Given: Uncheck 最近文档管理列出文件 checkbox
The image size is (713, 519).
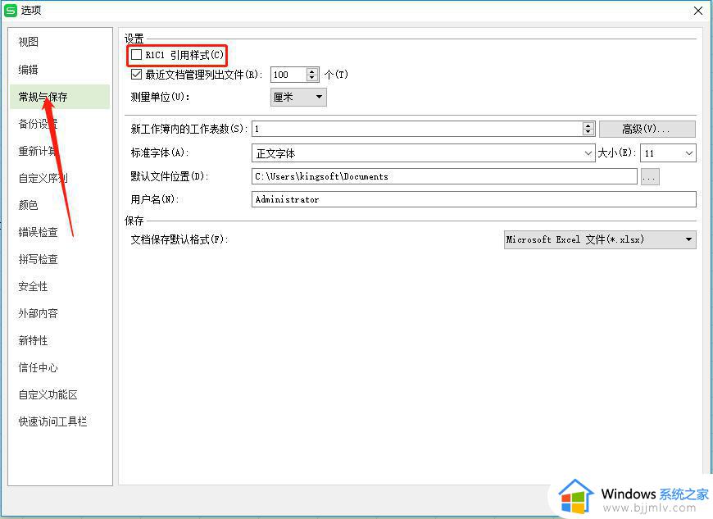Looking at the screenshot, I should point(136,74).
